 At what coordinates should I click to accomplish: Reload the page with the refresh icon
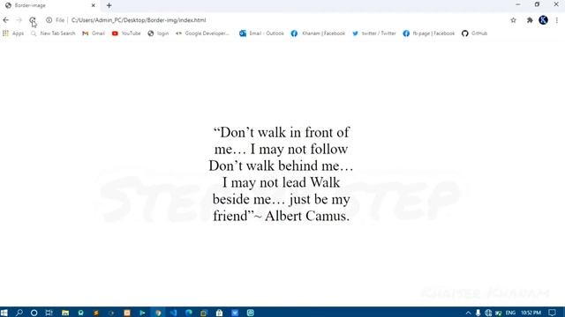pyautogui.click(x=33, y=20)
